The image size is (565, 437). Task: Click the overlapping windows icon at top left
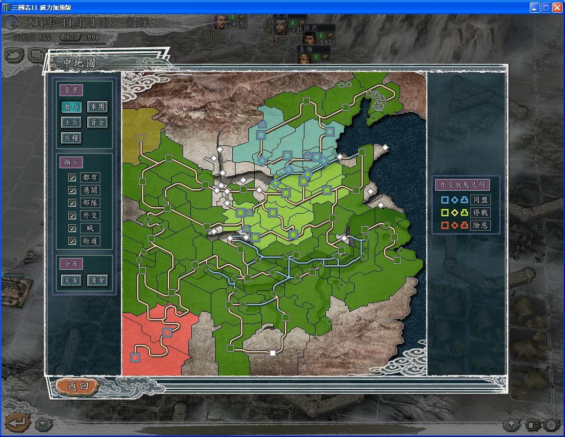click(37, 55)
